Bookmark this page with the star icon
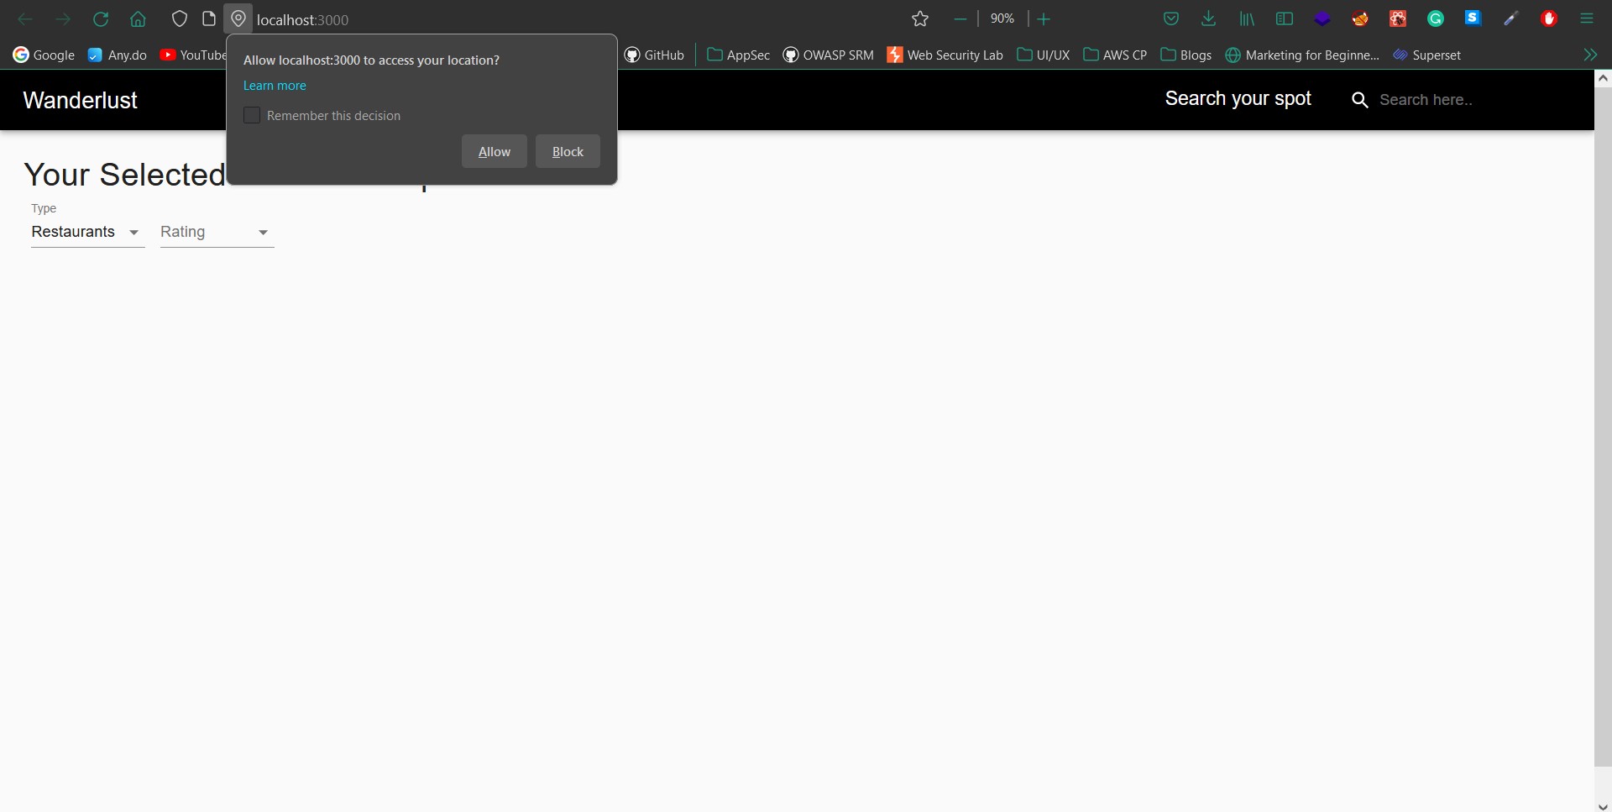This screenshot has height=812, width=1612. click(920, 18)
